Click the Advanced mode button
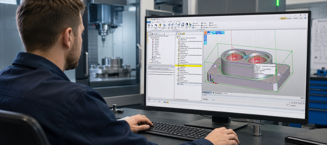The width and height of the screenshot is (327, 145). click(x=283, y=18)
